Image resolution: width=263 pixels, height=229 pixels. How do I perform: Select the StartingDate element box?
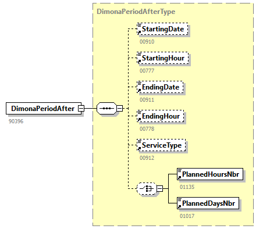coord(162,29)
